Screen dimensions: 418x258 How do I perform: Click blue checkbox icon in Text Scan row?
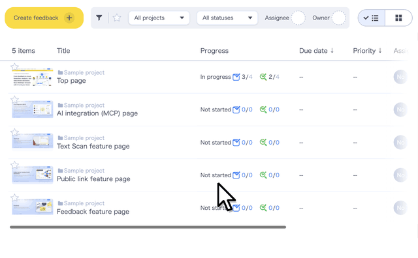[x=236, y=142]
